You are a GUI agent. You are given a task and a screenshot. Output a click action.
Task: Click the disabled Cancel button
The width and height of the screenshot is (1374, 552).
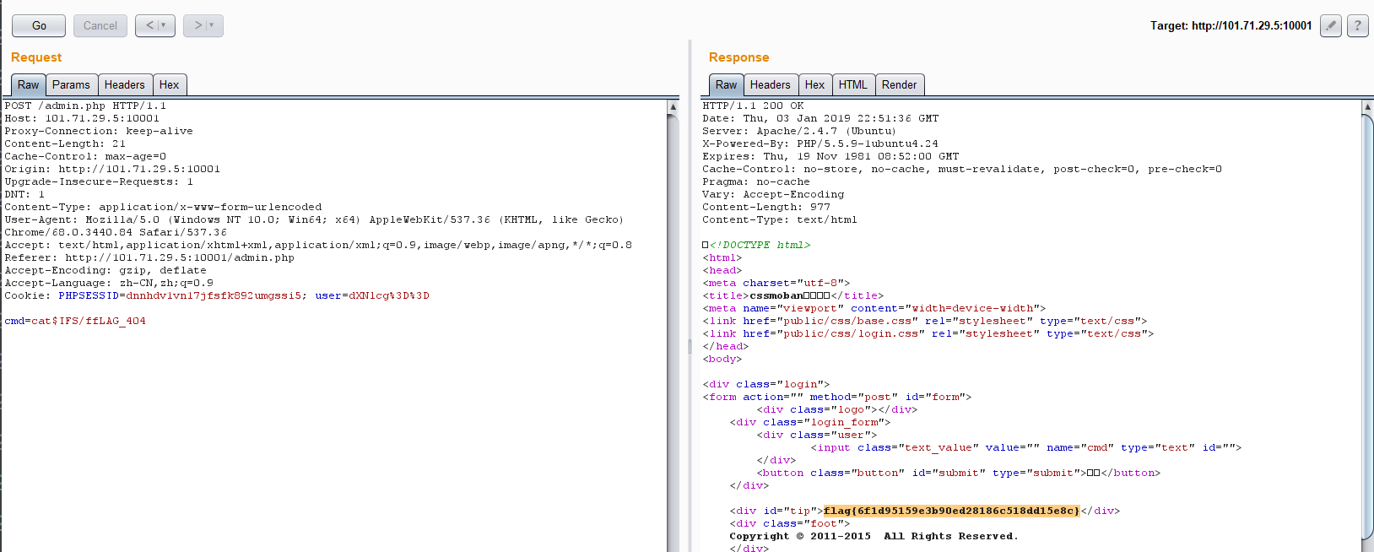[100, 25]
